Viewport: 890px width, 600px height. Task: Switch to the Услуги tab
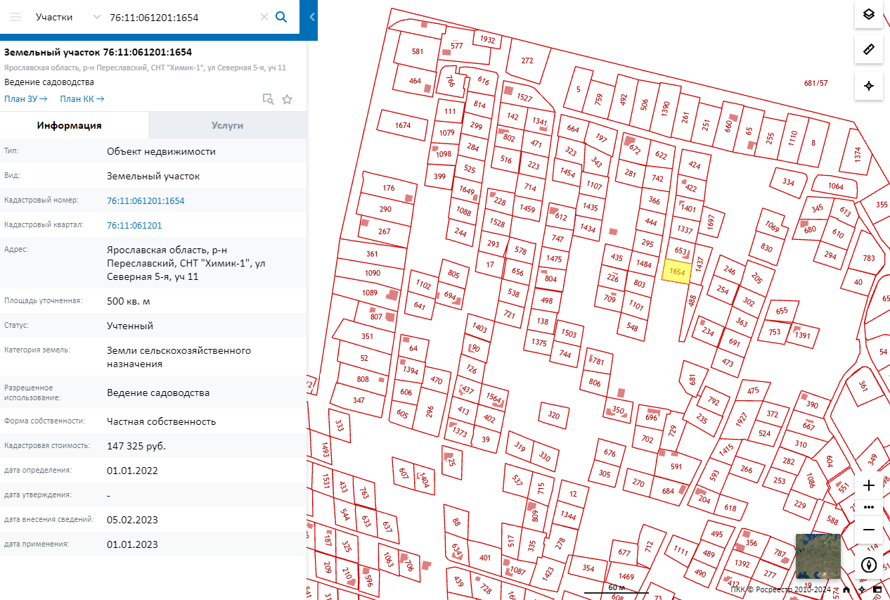pyautogui.click(x=228, y=125)
